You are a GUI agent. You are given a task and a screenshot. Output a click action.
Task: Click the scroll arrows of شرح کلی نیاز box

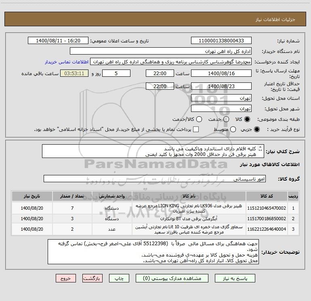261,149
